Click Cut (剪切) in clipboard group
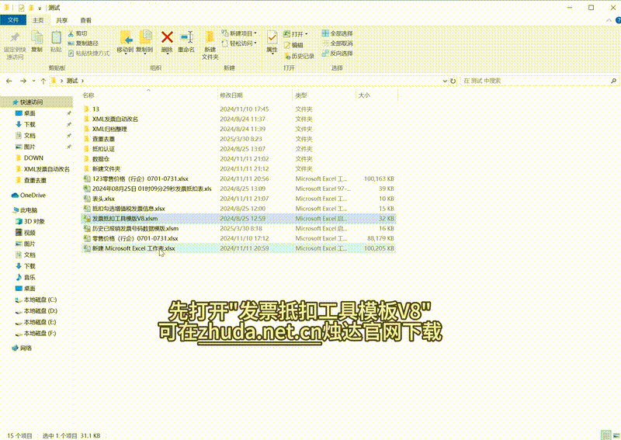Screen dimensions: 621x440 [x=78, y=33]
